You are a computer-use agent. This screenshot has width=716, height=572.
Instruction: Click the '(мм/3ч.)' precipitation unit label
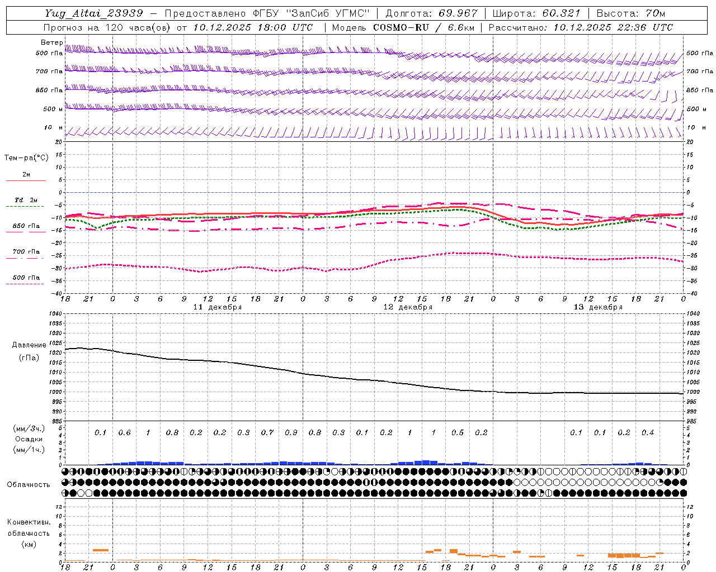point(29,428)
